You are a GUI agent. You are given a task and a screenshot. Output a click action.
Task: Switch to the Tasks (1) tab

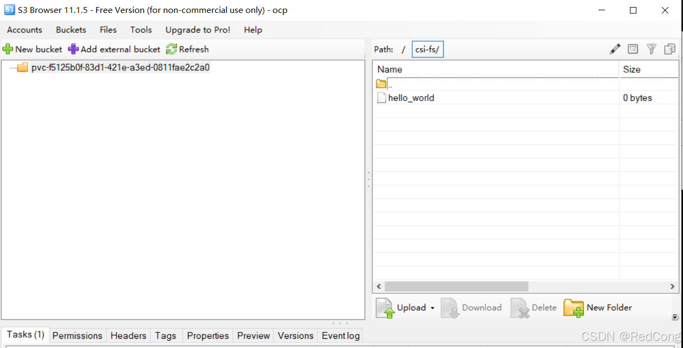coord(25,334)
